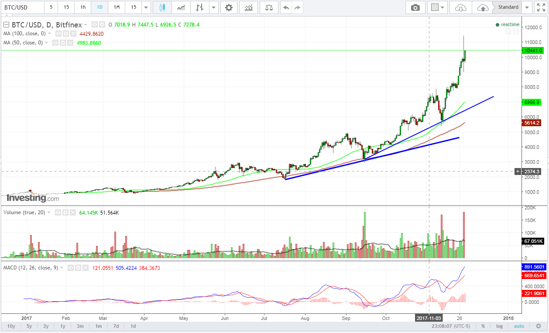Click the plus icon on price axis
Screen dimensions: 549x333
(518, 172)
